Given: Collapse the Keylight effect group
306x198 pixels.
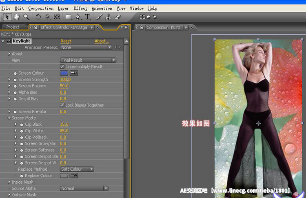Looking at the screenshot, I should click(3, 41).
